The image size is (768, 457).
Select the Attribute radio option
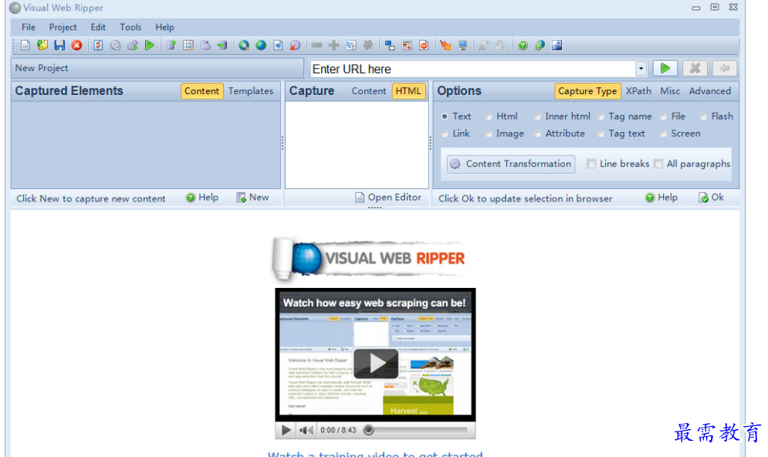[537, 134]
